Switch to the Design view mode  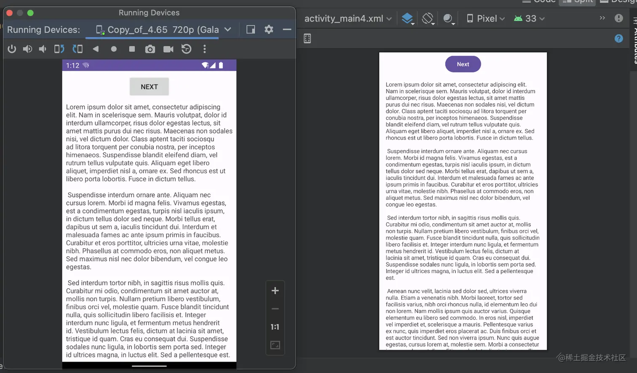618,1
